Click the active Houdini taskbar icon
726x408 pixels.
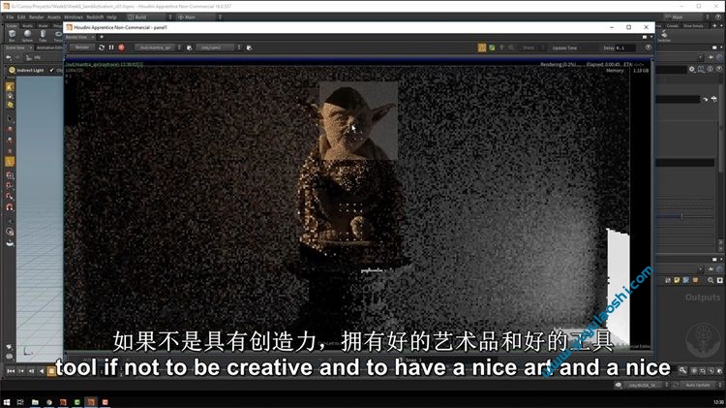pos(91,402)
